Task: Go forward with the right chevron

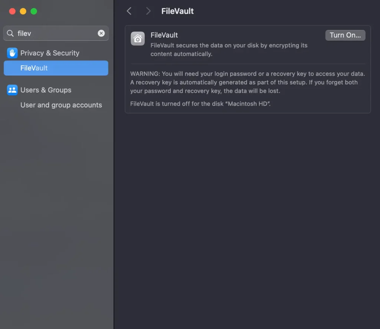Action: [148, 11]
